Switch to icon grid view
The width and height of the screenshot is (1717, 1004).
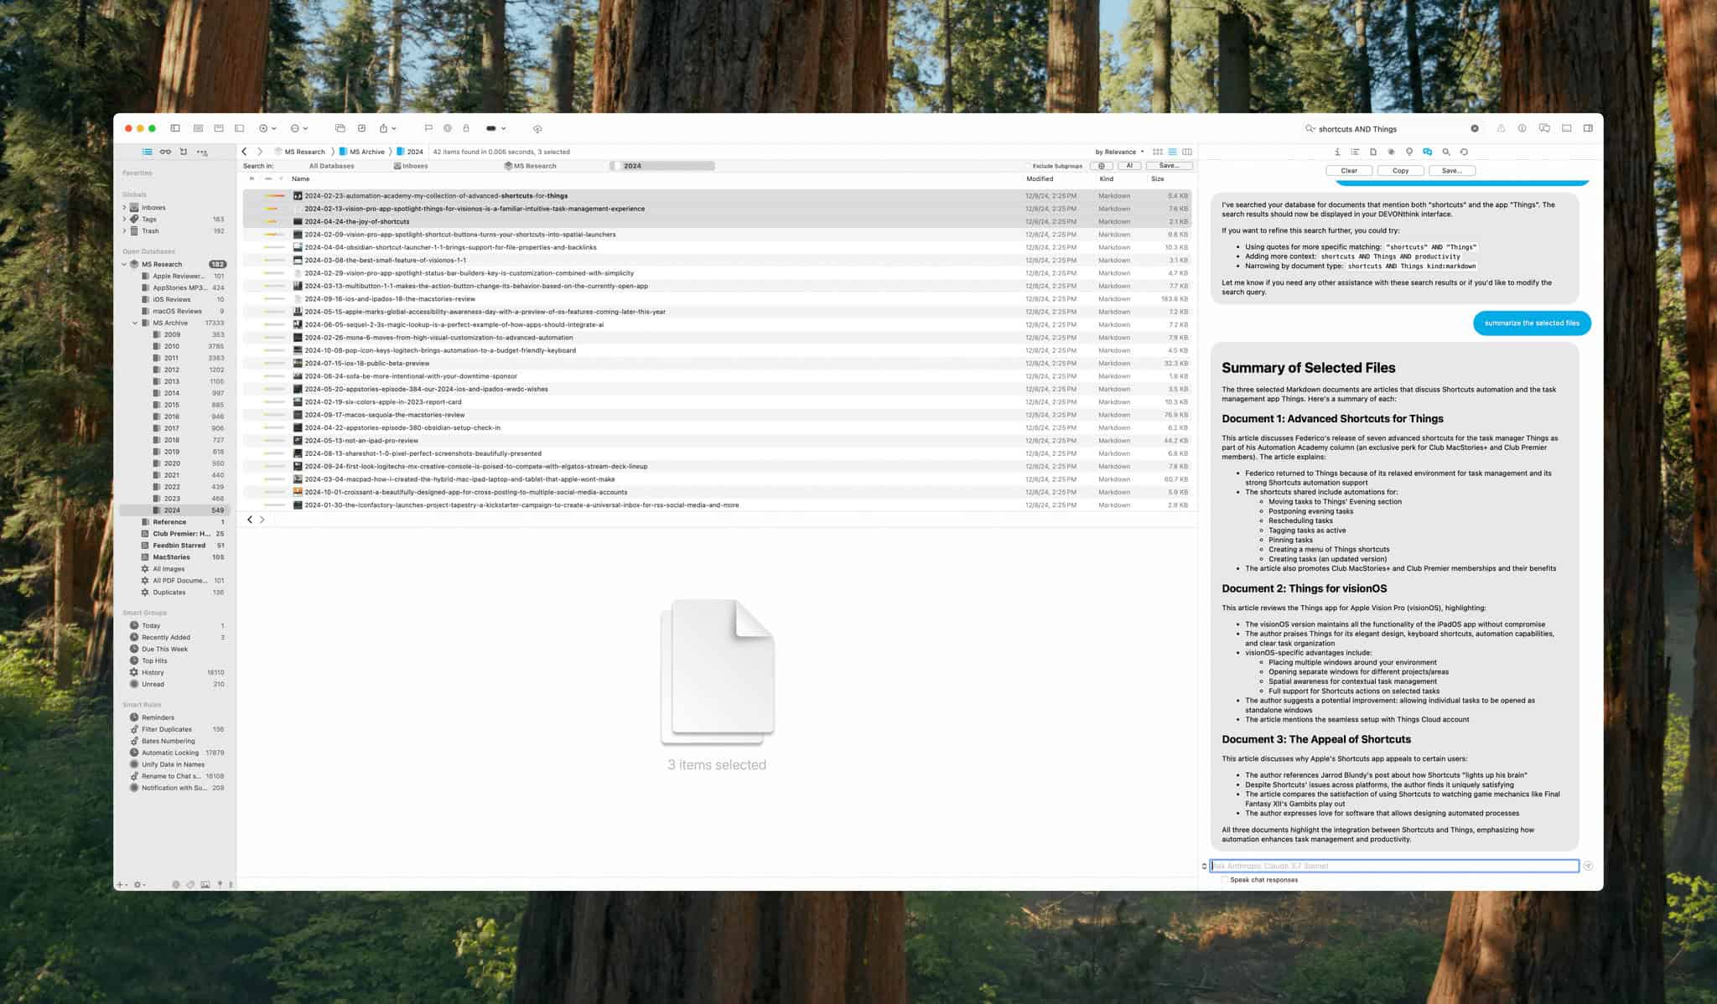coord(1158,152)
